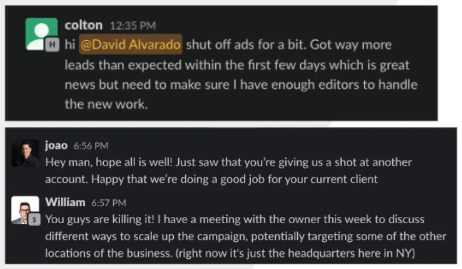Click the William username
The width and height of the screenshot is (462, 269).
pyautogui.click(x=65, y=203)
